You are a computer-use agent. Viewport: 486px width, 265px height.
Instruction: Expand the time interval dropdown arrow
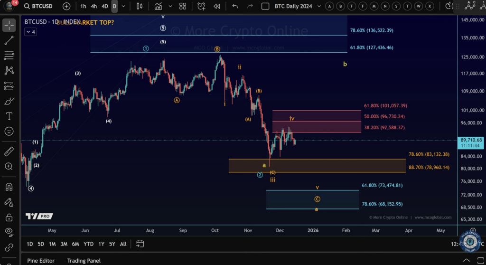pyautogui.click(x=123, y=6)
